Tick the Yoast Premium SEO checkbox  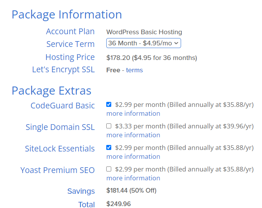109,169
